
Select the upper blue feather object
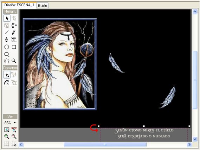pyautogui.click(x=116, y=63)
